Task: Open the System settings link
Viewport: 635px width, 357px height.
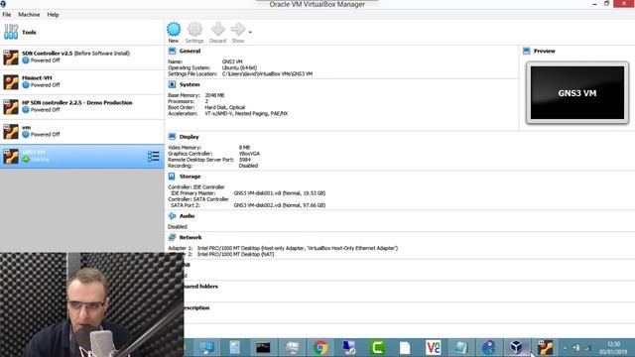Action: [190, 84]
